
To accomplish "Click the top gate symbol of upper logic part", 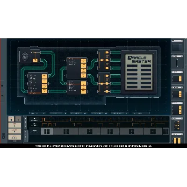I will point(107,52).
